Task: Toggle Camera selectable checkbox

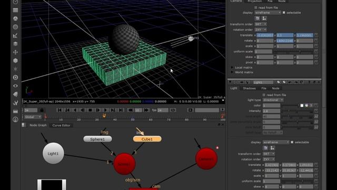Action: click(x=284, y=13)
